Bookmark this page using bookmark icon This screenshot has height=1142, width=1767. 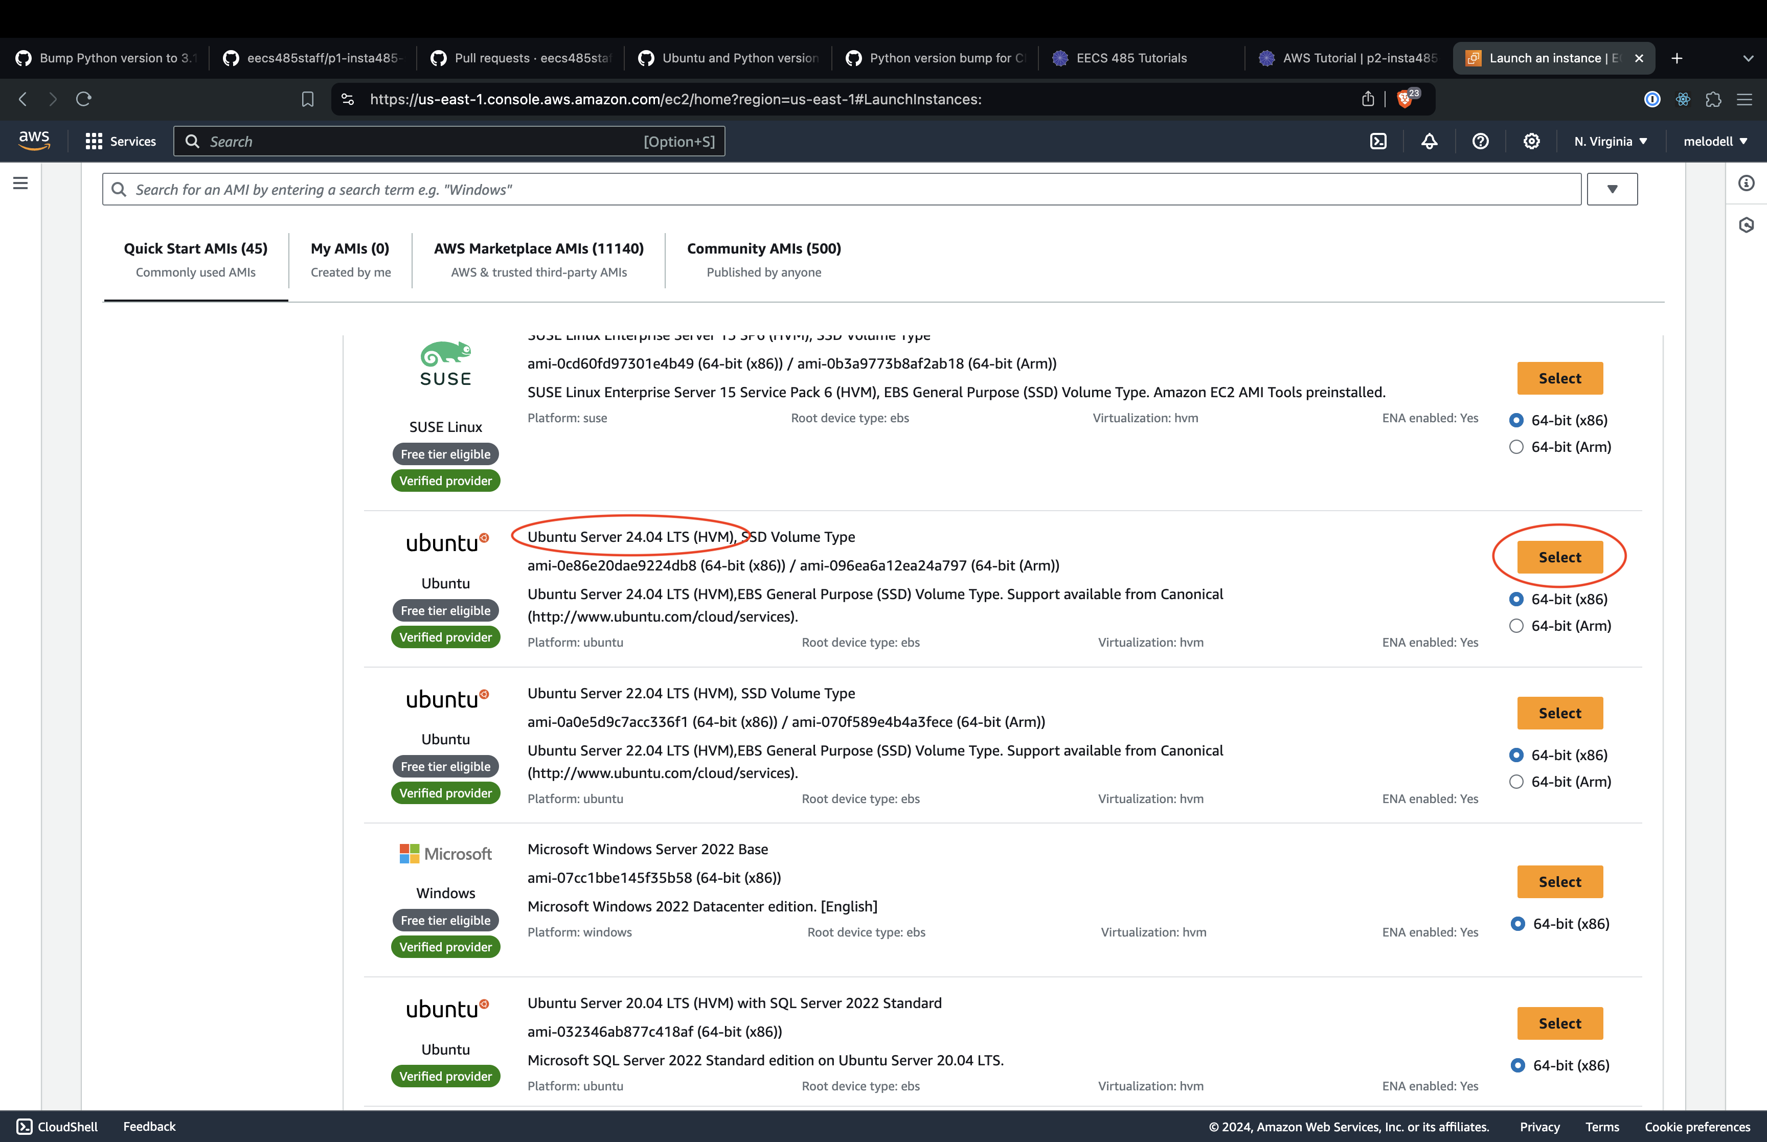pos(308,99)
